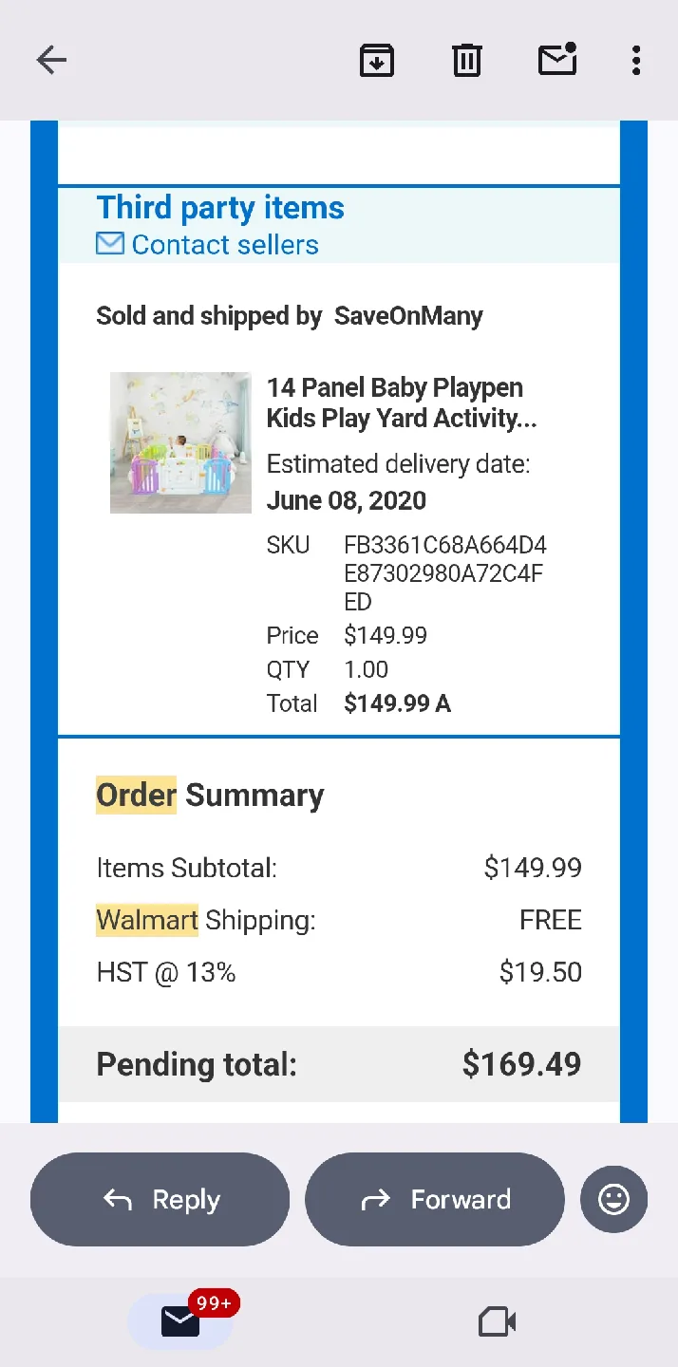678x1367 pixels.
Task: Click the envelope icon next to Contact sellers
Action: pos(109,243)
